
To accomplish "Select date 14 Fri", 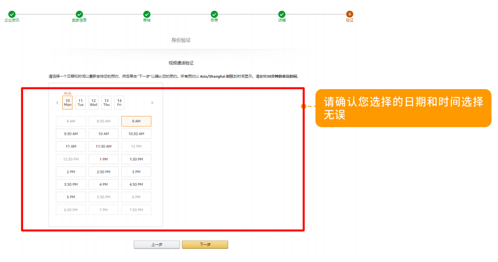I will point(119,103).
